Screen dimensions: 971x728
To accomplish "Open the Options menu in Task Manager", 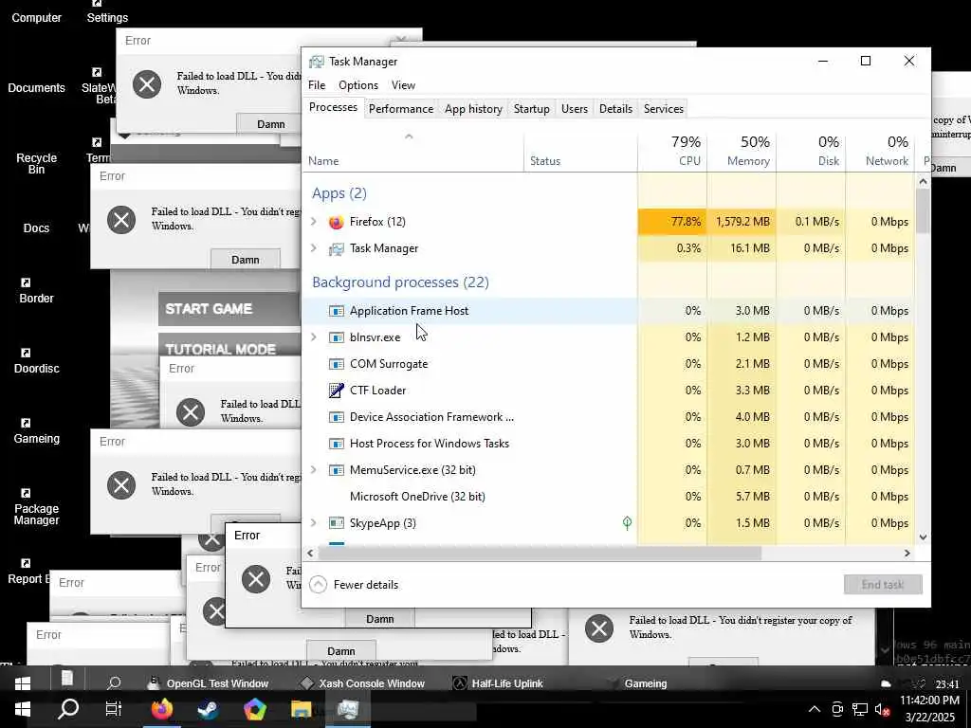I will (357, 85).
